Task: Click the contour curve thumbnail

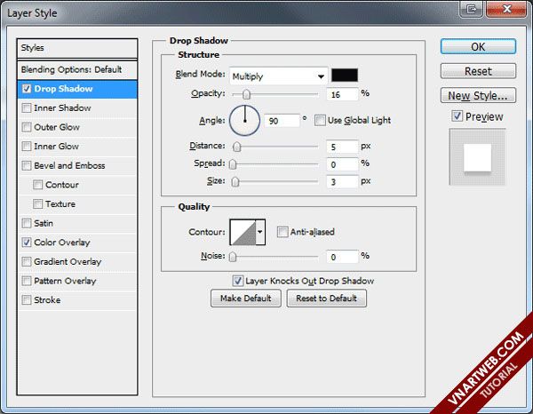Action: (242, 233)
